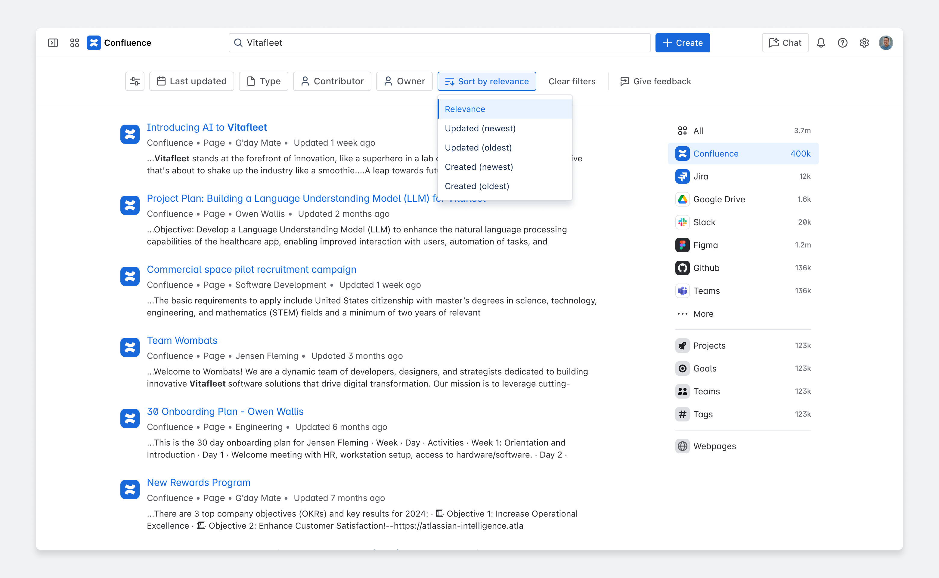939x578 pixels.
Task: Open the Type filter dropdown
Action: coord(263,81)
